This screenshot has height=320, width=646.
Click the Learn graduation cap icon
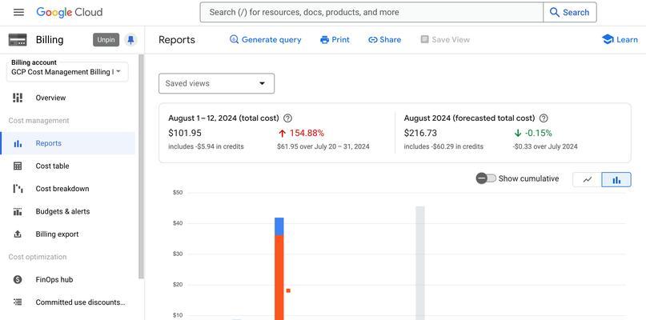click(x=608, y=39)
